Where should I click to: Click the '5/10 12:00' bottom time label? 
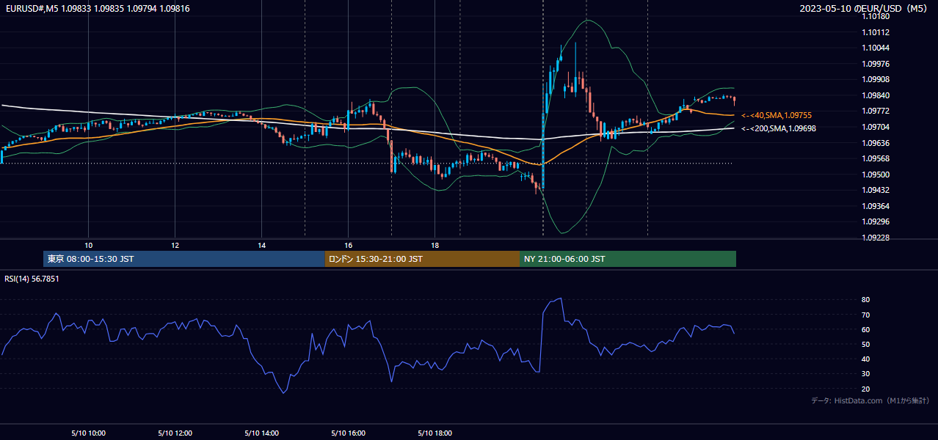point(175,433)
